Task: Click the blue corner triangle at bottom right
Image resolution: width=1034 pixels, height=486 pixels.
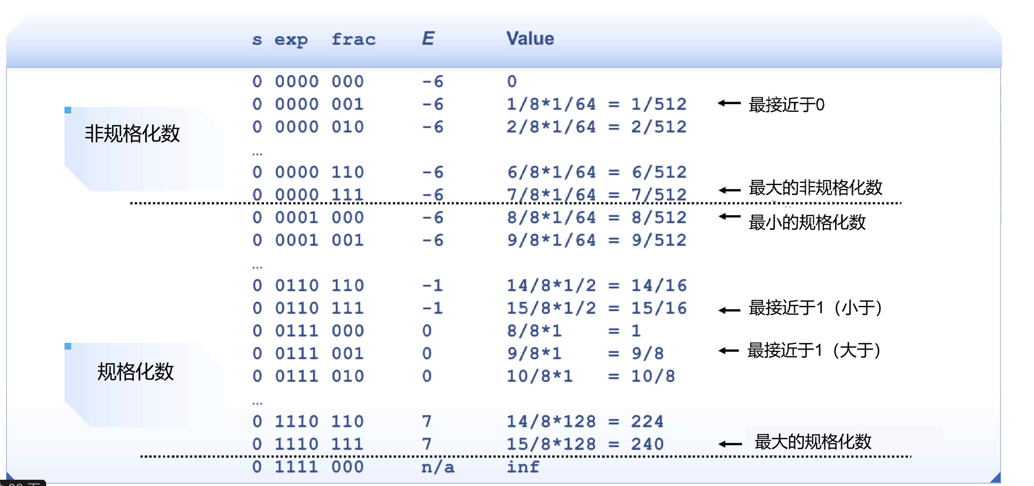Action: pyautogui.click(x=996, y=477)
